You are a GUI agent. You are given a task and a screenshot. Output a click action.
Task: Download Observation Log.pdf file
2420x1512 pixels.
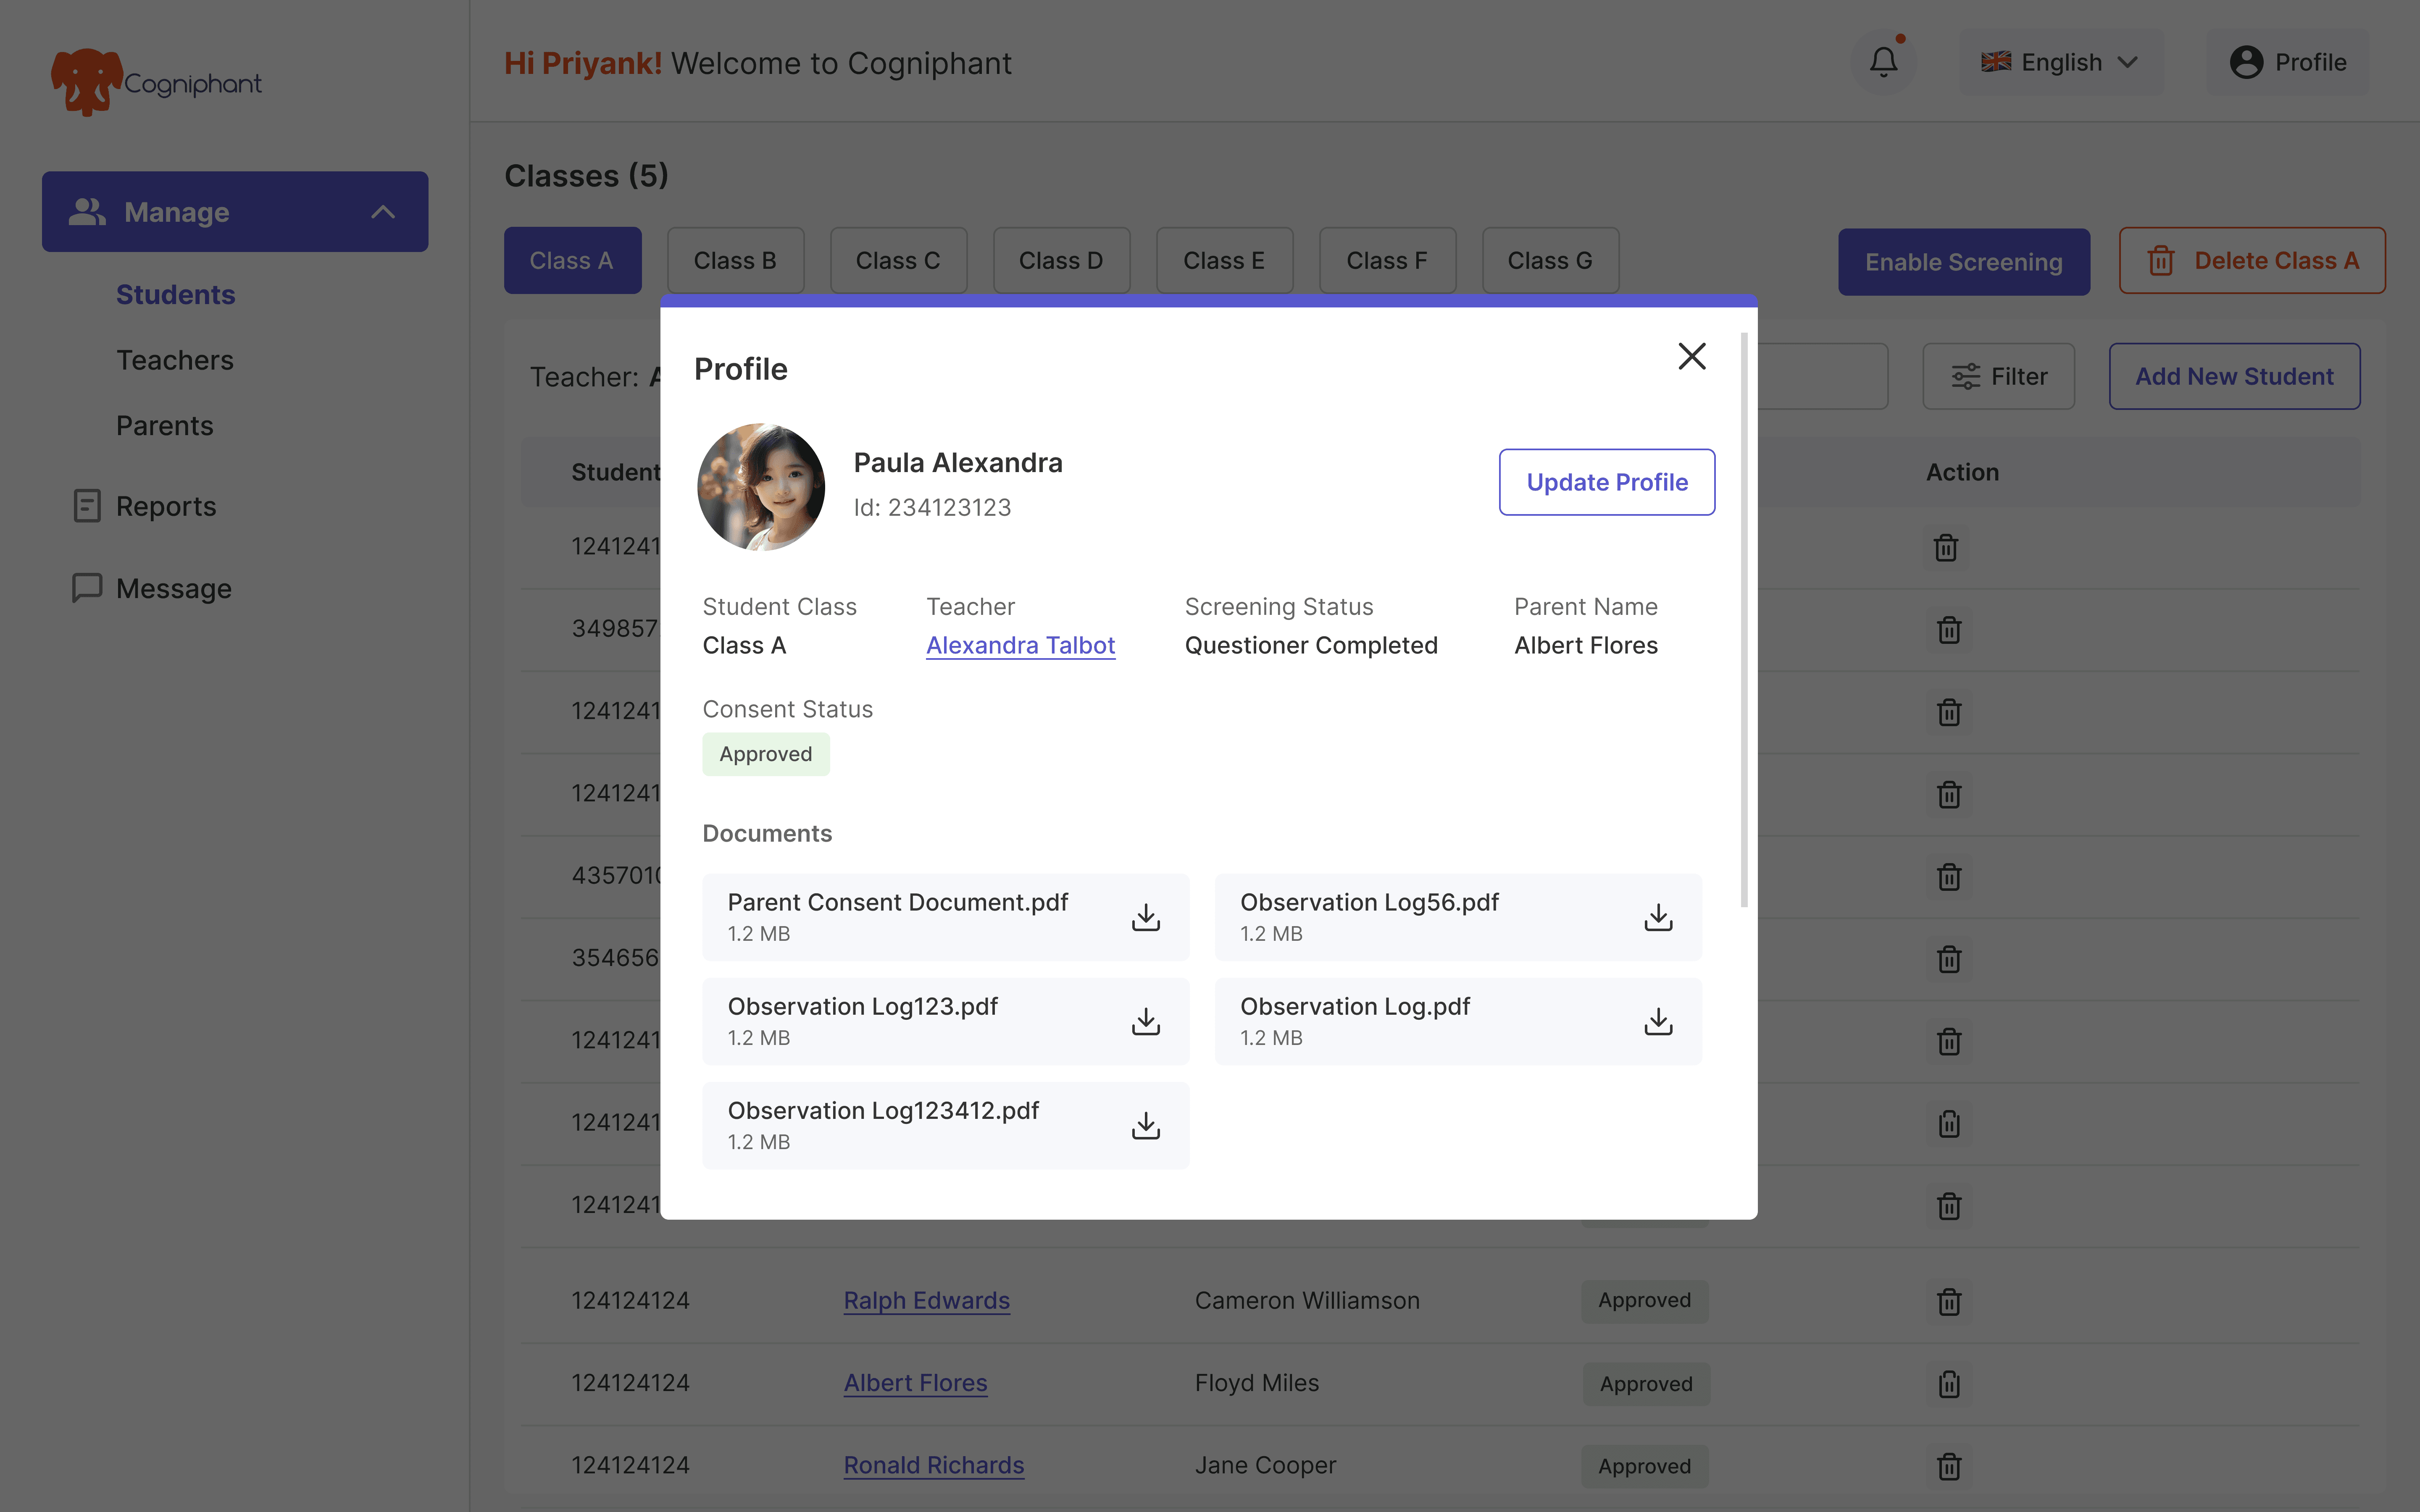pos(1658,1021)
